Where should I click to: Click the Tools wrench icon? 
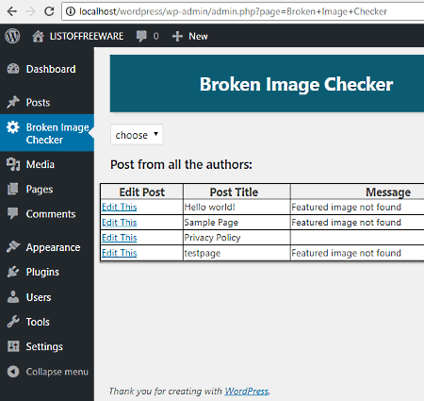point(13,322)
